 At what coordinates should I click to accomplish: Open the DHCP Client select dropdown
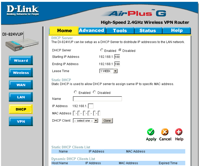(85, 121)
